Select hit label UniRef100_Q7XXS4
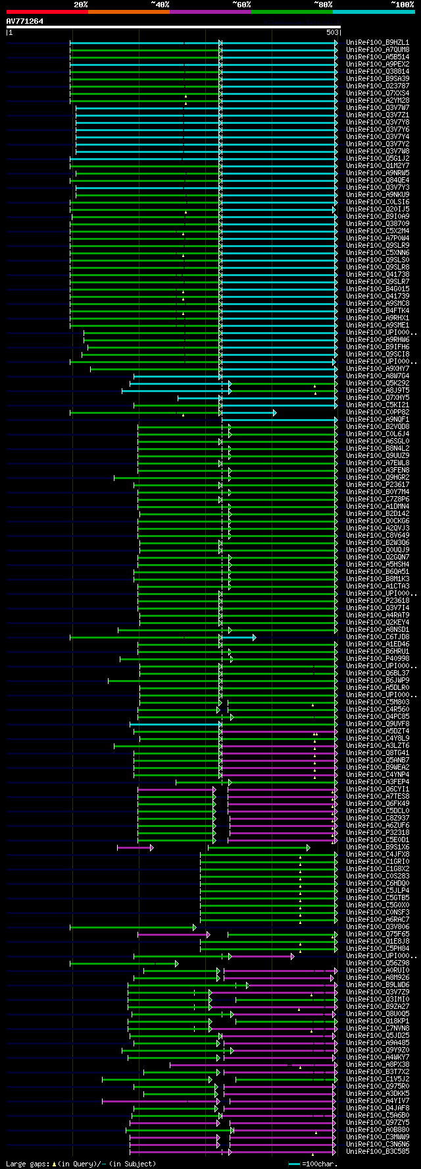Screen dimensions: 421x1169 click(x=378, y=94)
